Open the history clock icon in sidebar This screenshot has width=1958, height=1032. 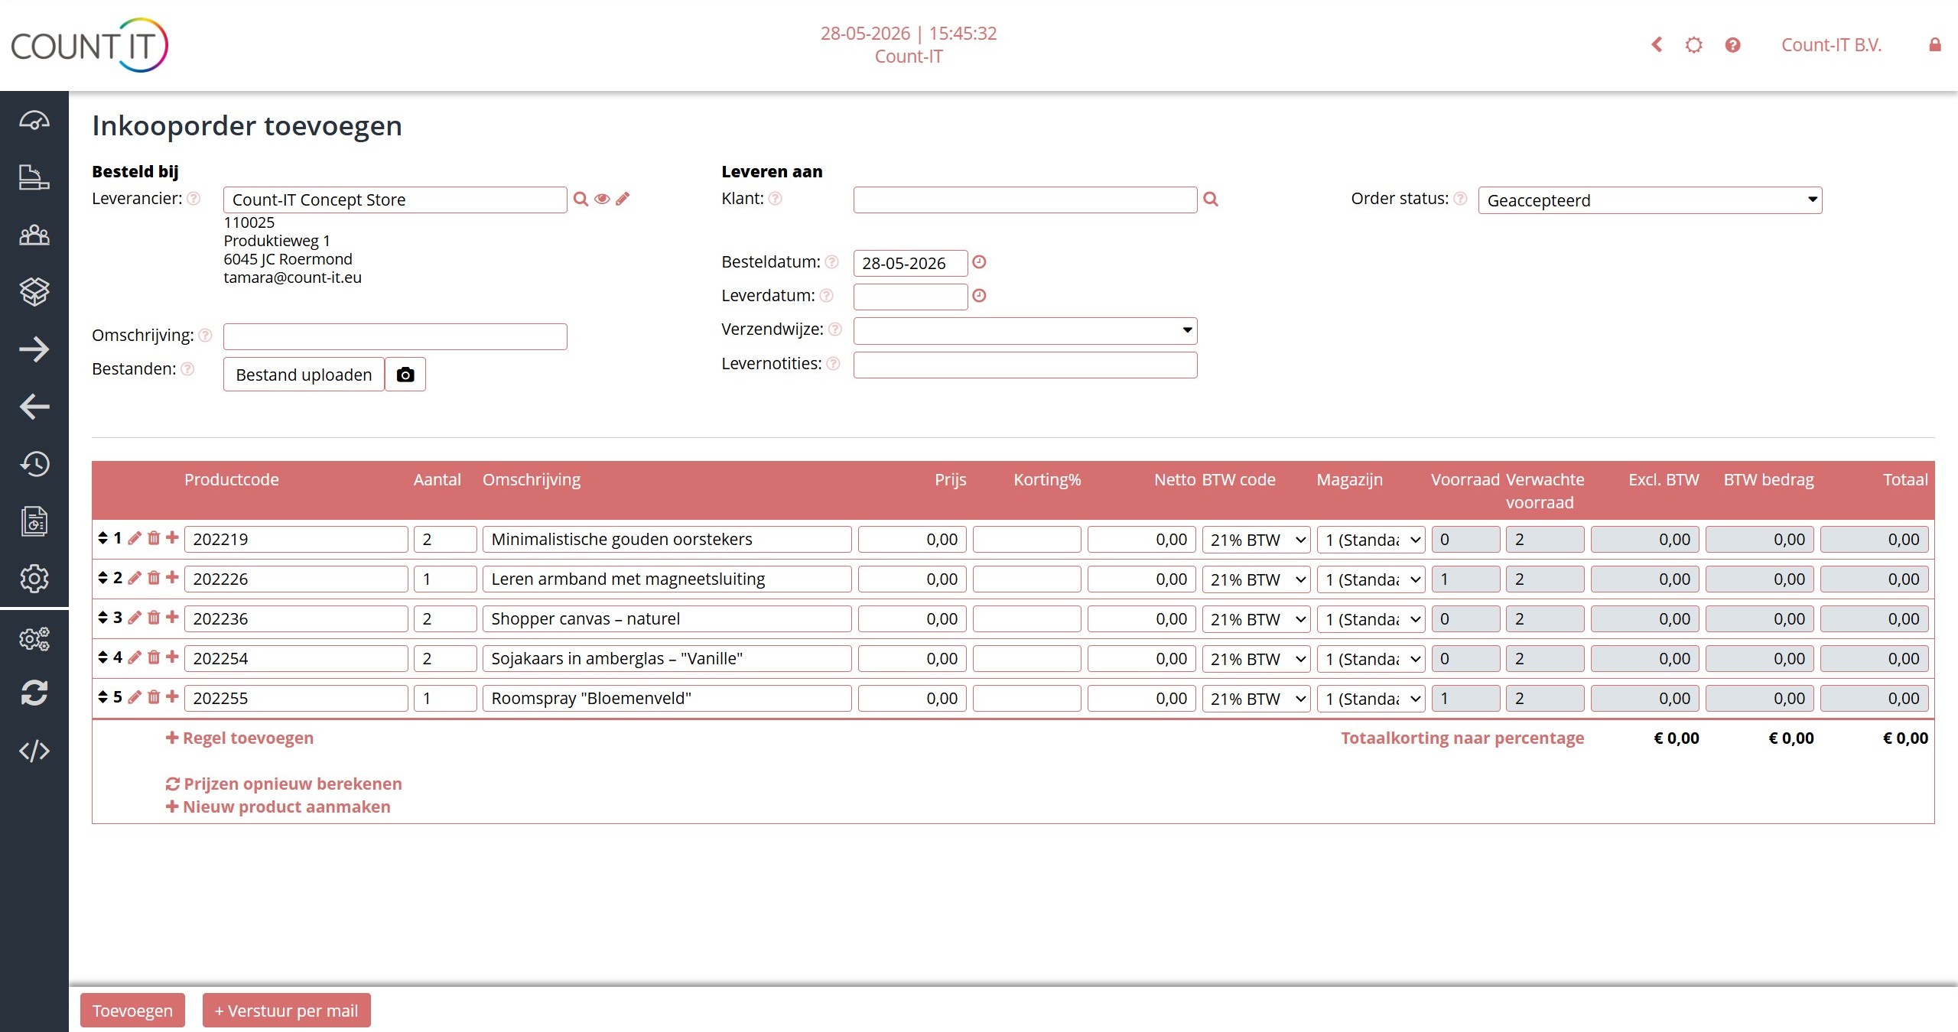pos(34,464)
